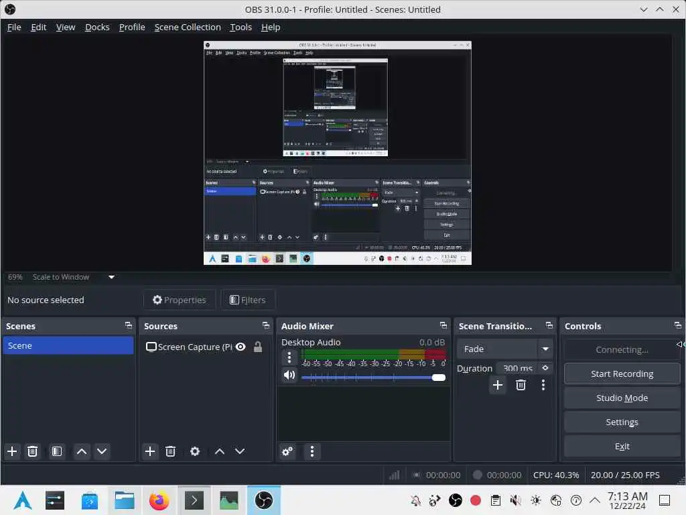Click the Connecting... stream button
The height and width of the screenshot is (515, 686).
pyautogui.click(x=622, y=349)
